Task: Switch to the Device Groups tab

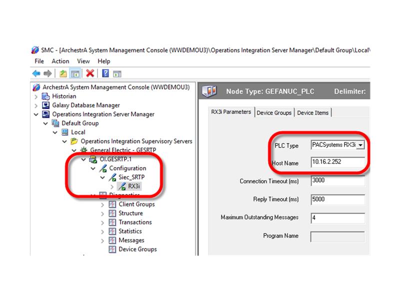Action: (274, 113)
